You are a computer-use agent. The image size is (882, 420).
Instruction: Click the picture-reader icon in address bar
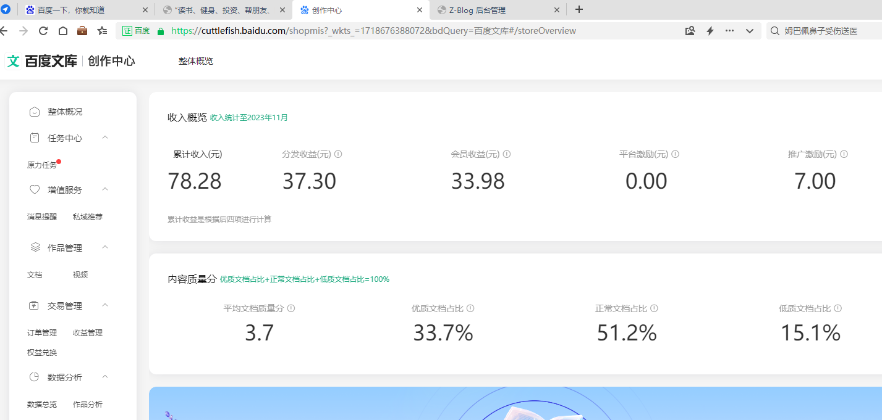pyautogui.click(x=690, y=31)
